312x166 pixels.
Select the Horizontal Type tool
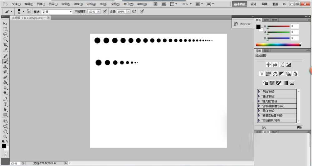tap(5, 104)
